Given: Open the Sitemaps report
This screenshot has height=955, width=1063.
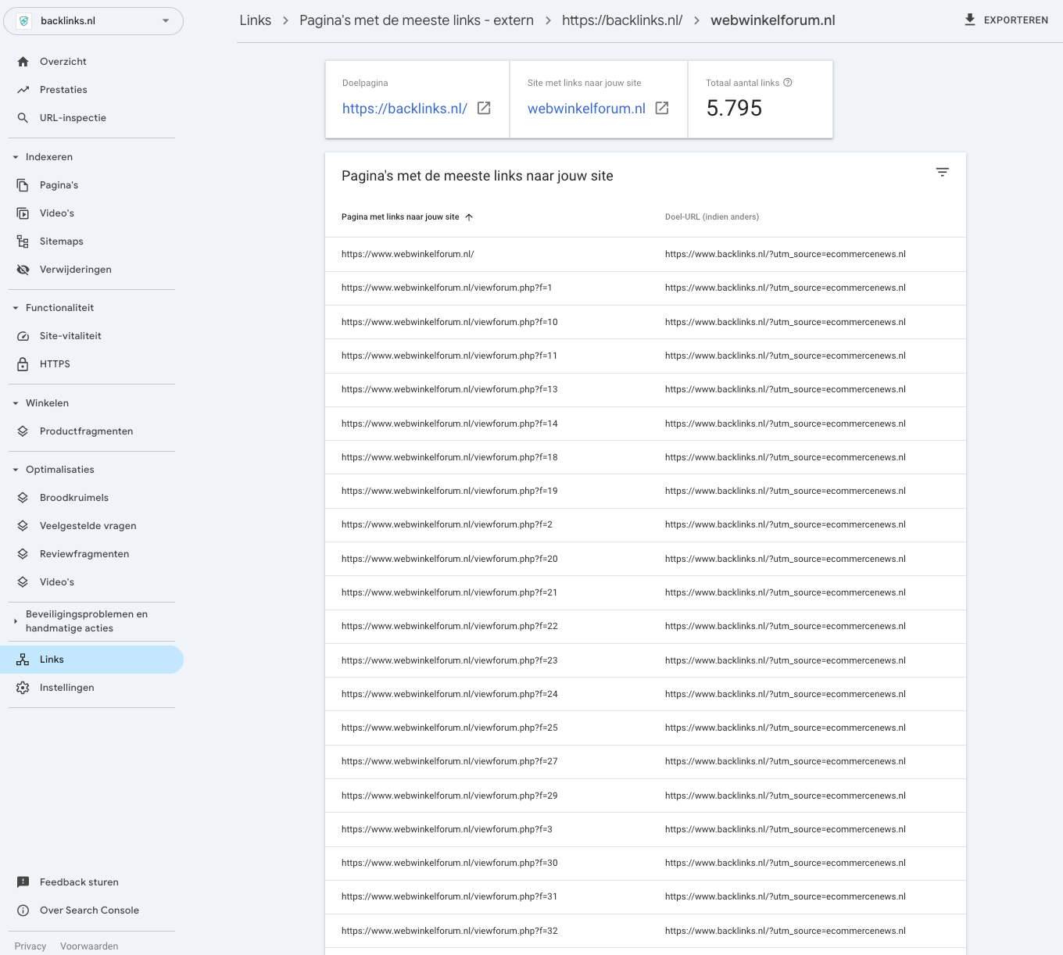Looking at the screenshot, I should [x=60, y=241].
